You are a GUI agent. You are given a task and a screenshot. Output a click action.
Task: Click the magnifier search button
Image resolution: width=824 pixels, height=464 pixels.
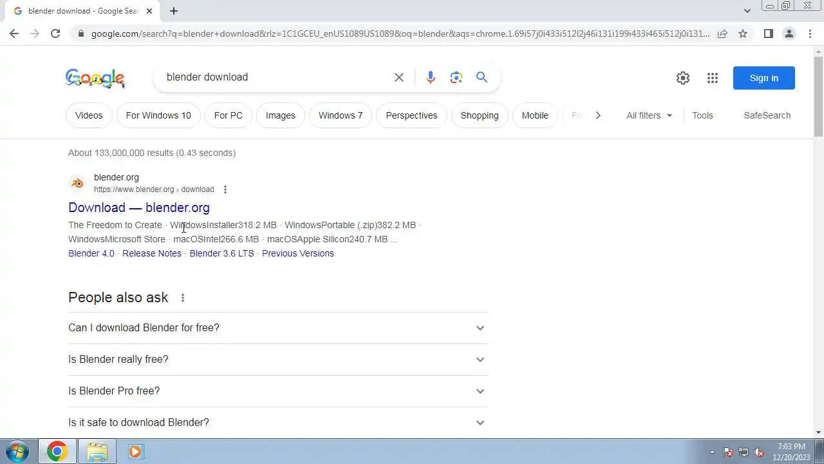(x=482, y=77)
